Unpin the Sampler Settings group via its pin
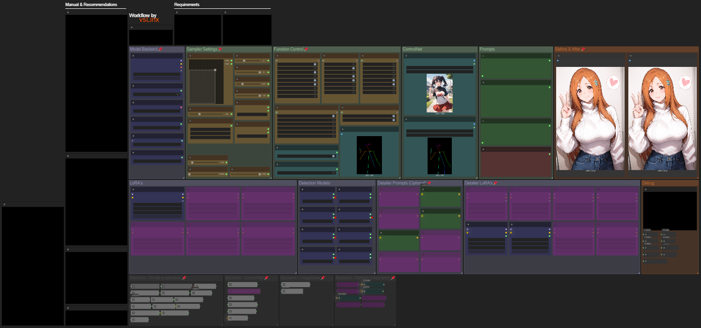 [x=220, y=49]
